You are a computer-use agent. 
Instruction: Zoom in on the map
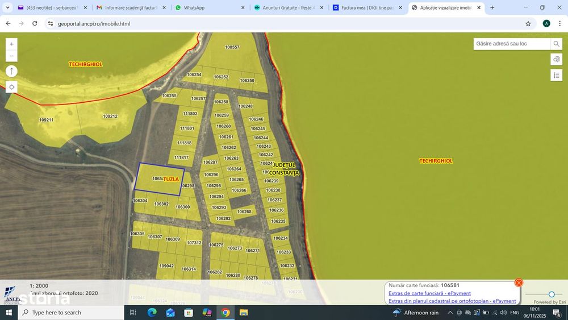(x=11, y=44)
